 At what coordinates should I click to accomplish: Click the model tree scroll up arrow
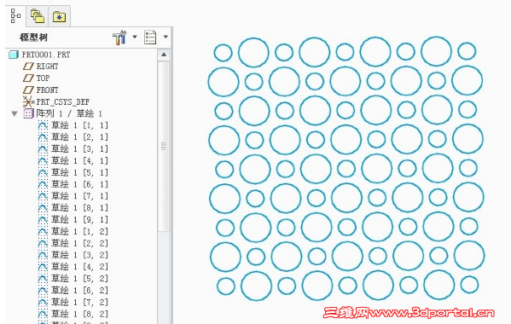click(x=164, y=55)
